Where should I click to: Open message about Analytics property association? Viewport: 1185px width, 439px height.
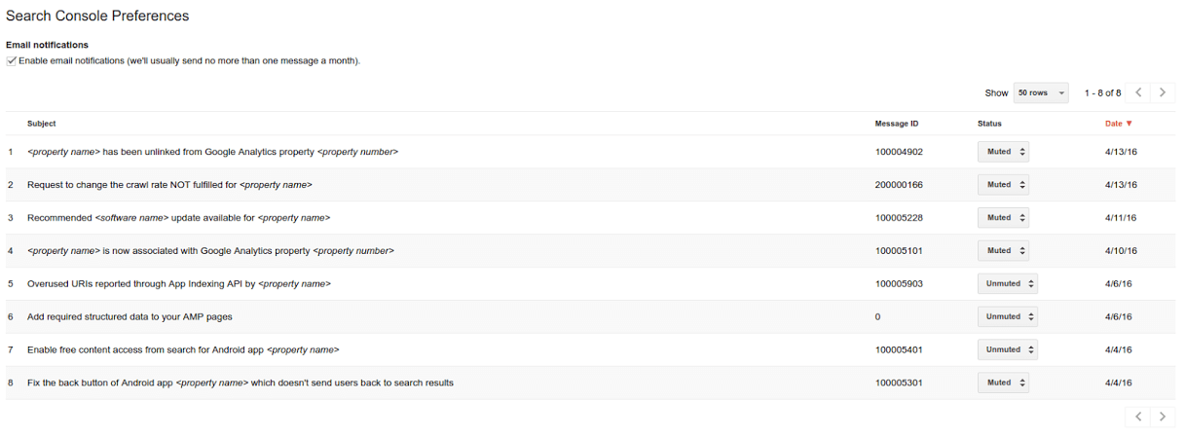pyautogui.click(x=210, y=251)
